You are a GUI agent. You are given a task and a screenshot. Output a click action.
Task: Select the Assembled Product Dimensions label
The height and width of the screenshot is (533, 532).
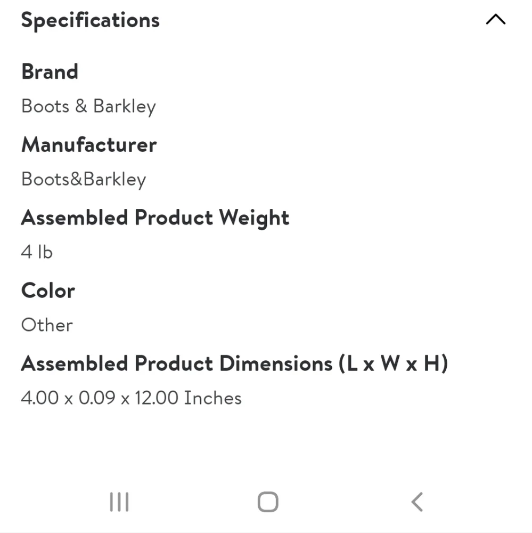tap(234, 364)
